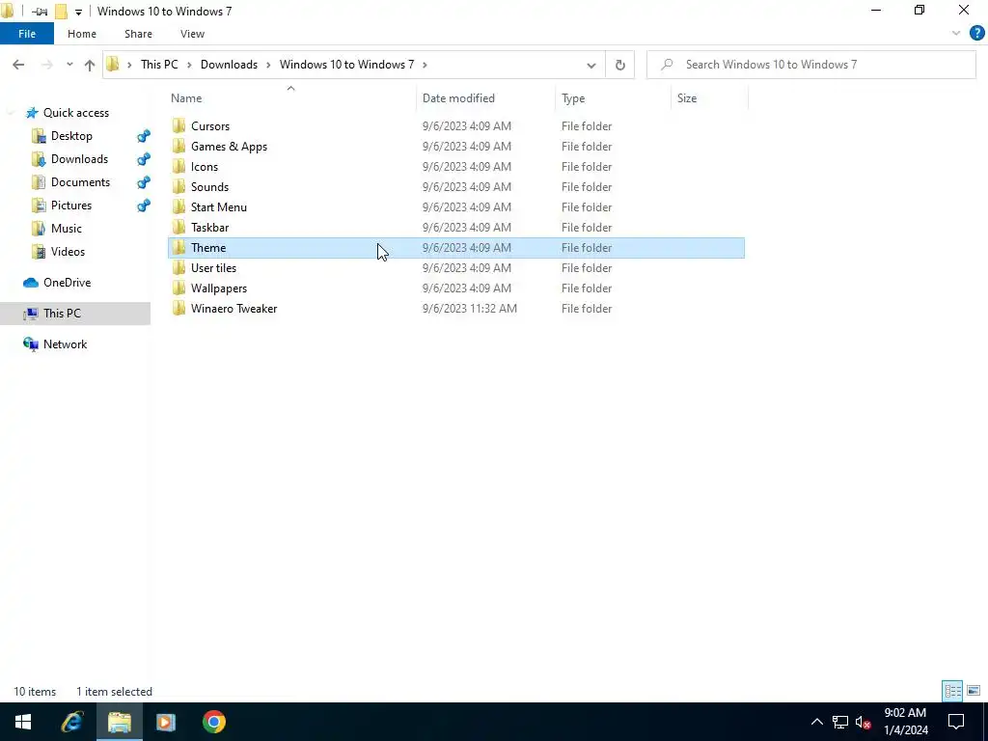Image resolution: width=988 pixels, height=741 pixels.
Task: Open the File menu
Action: [x=27, y=34]
